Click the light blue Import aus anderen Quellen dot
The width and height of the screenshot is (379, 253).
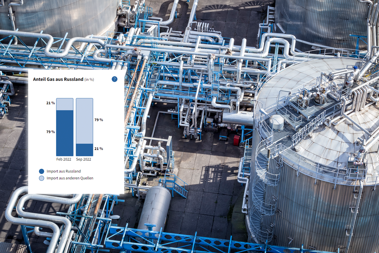pos(42,178)
